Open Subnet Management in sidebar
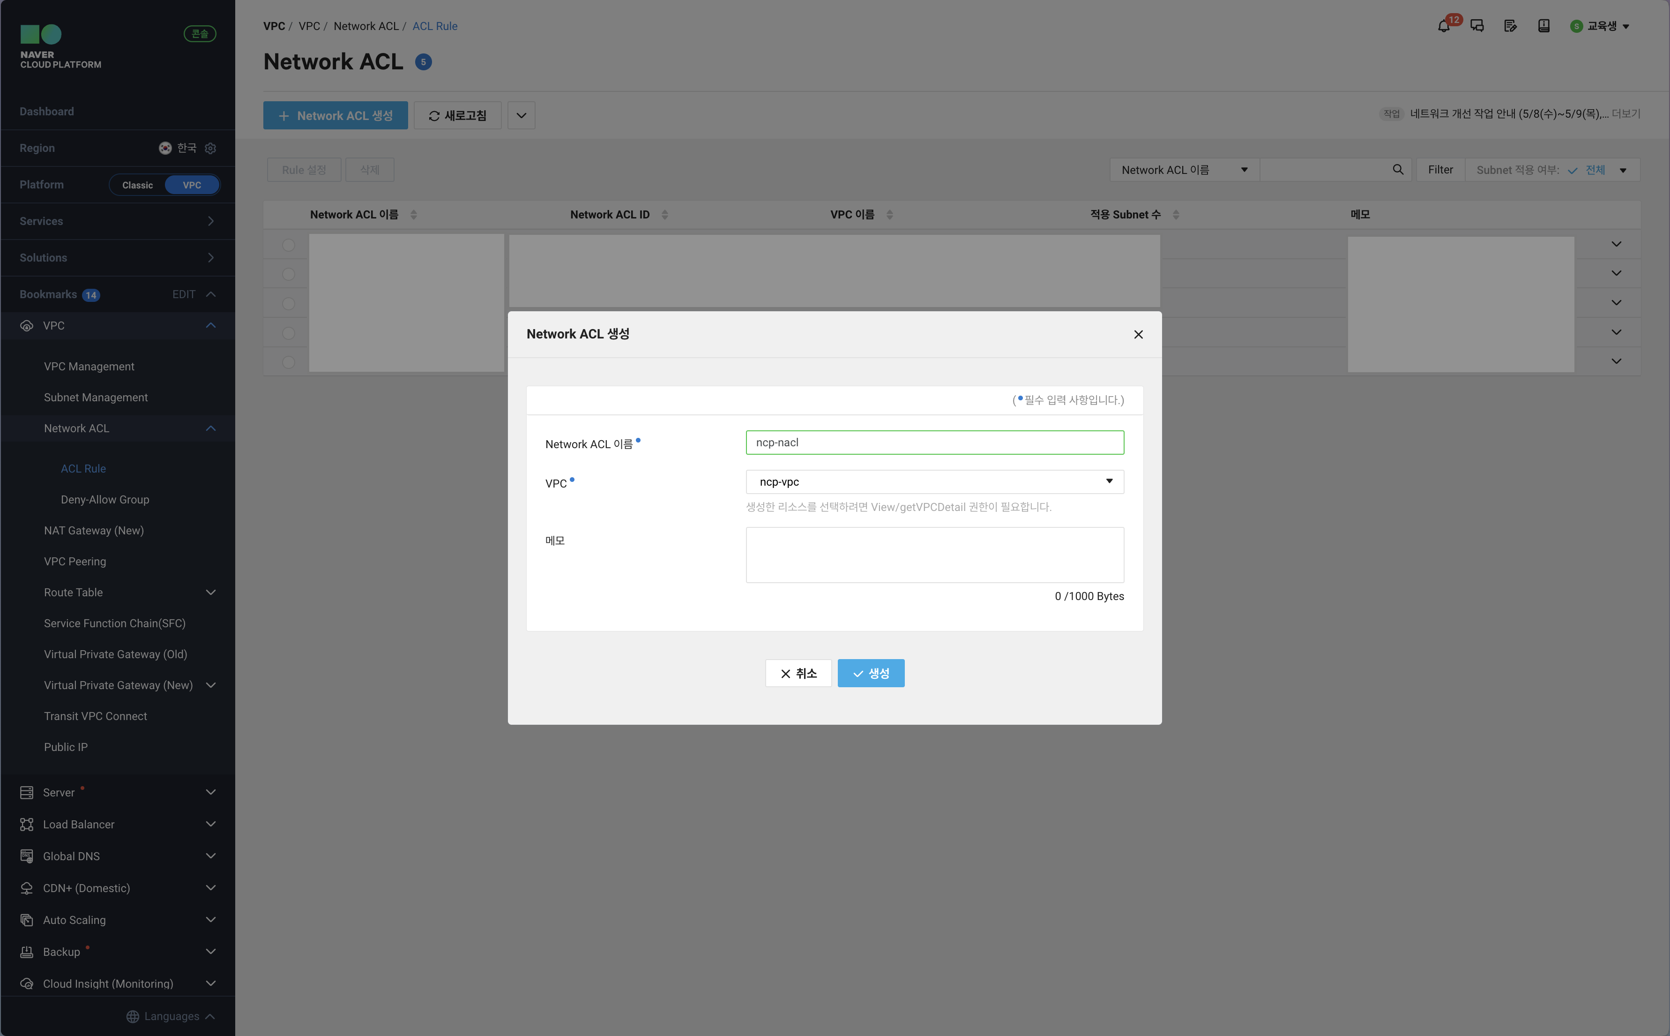Viewport: 1670px width, 1036px height. (96, 398)
